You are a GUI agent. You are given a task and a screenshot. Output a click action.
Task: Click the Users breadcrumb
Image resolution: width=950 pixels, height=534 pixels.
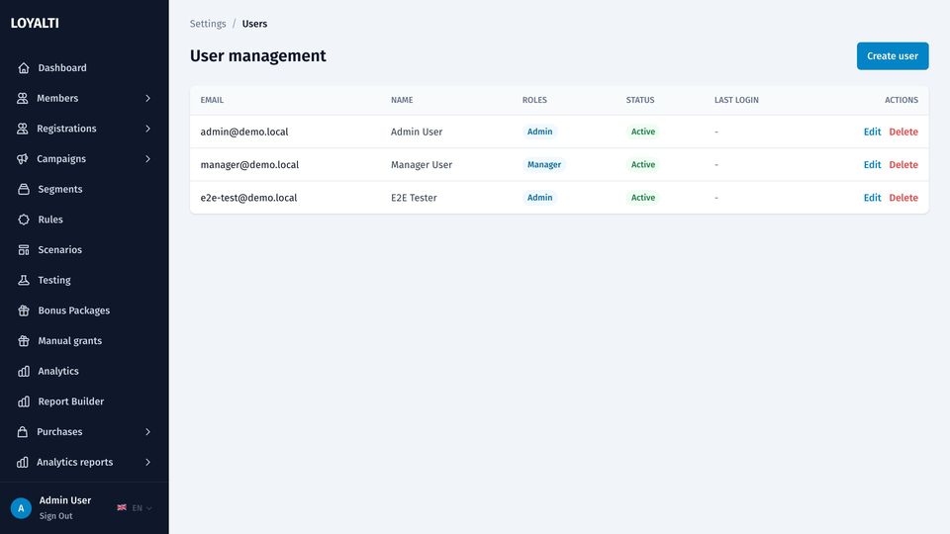(254, 24)
